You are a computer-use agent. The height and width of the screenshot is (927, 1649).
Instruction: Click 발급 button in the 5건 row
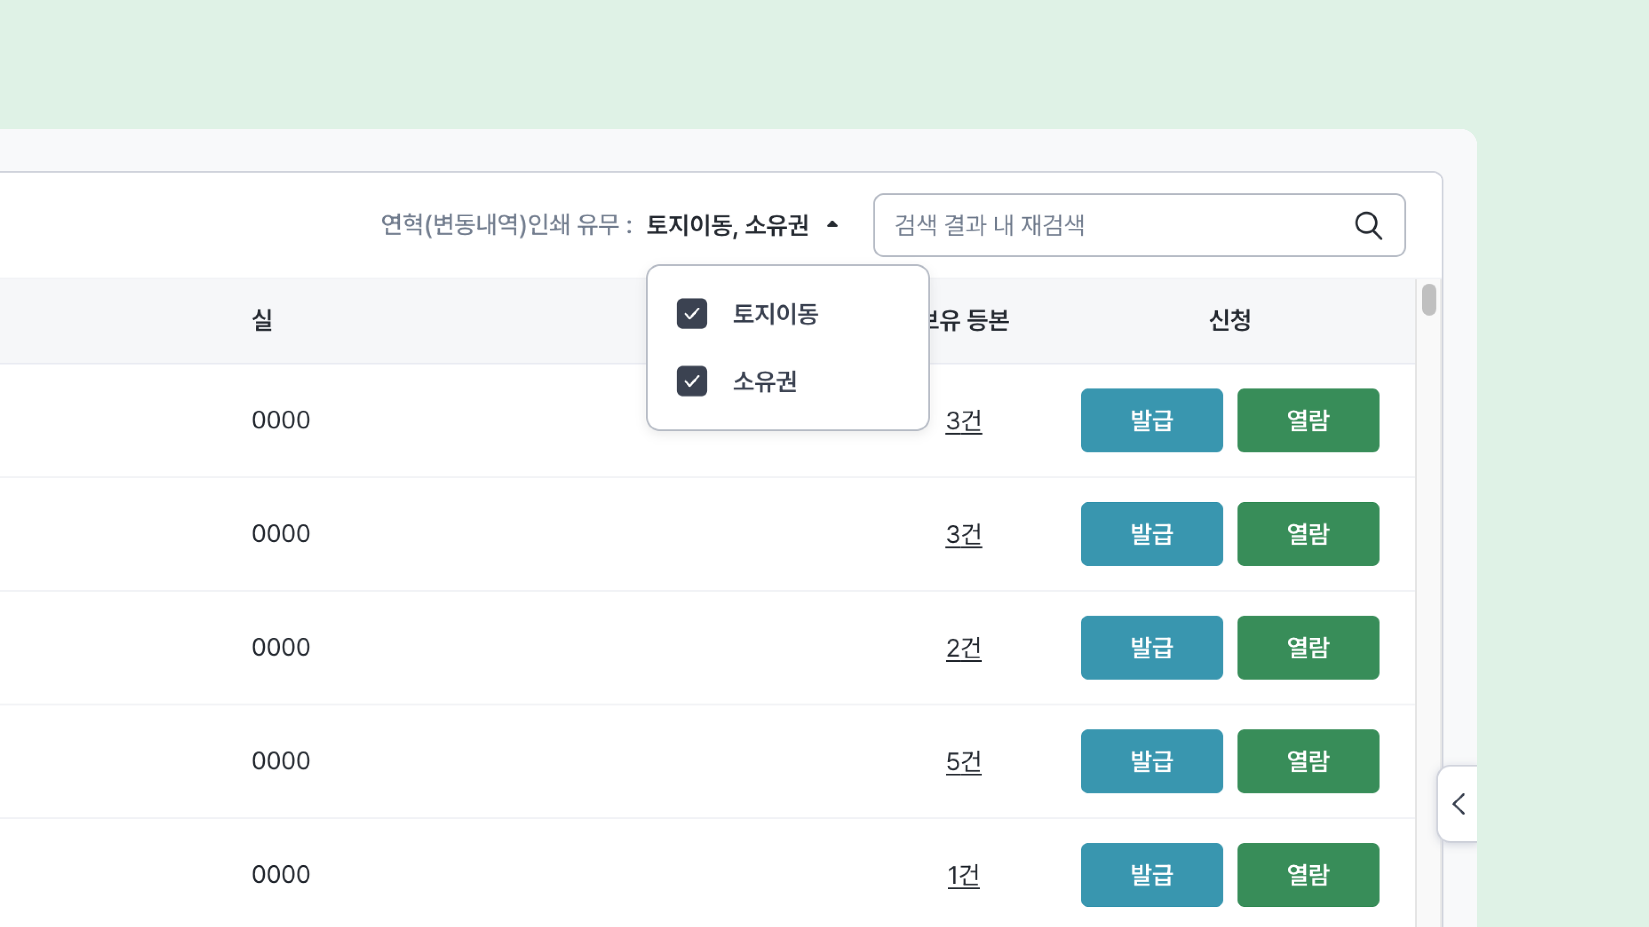pos(1151,761)
